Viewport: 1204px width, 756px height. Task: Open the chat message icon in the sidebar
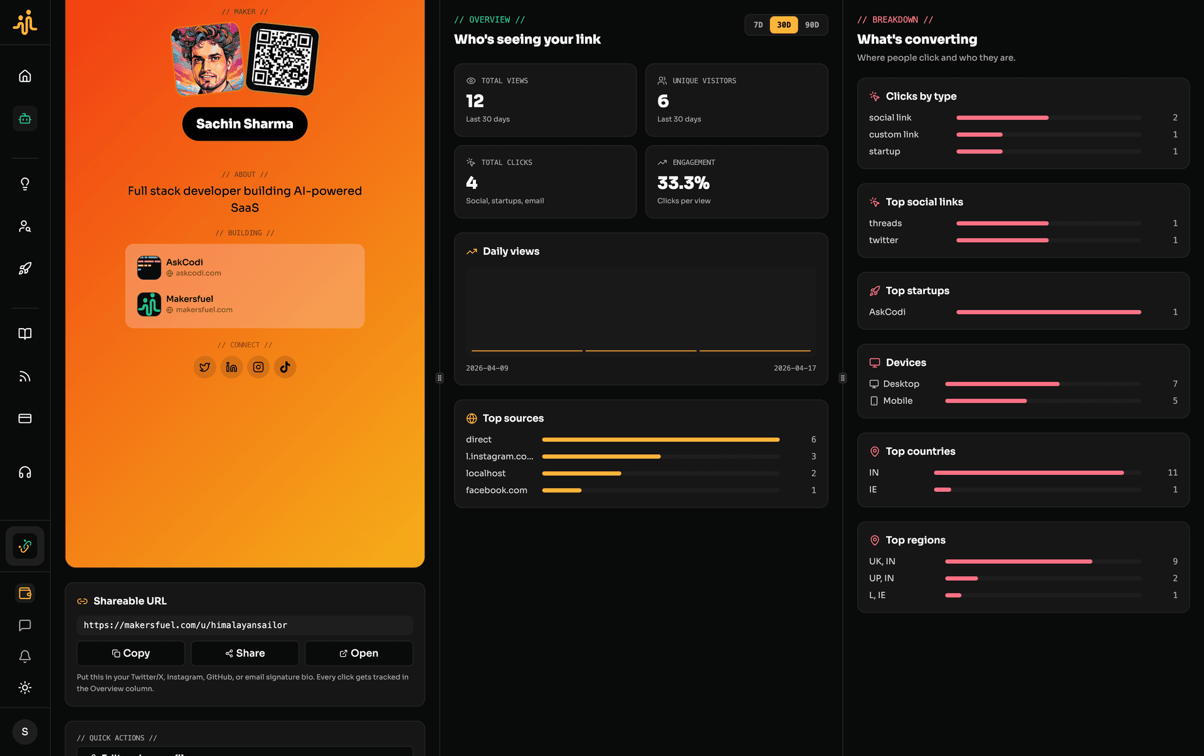point(25,626)
